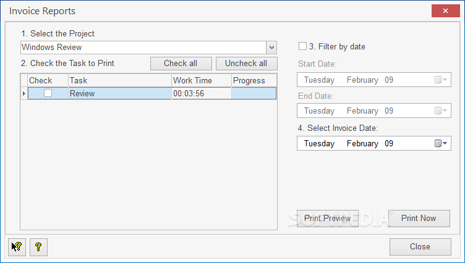
Task: Click the Print Now button
Action: (x=419, y=219)
